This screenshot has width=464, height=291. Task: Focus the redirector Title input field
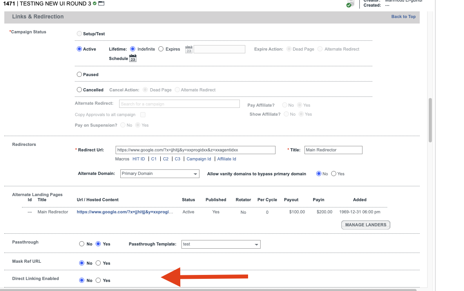pos(333,150)
